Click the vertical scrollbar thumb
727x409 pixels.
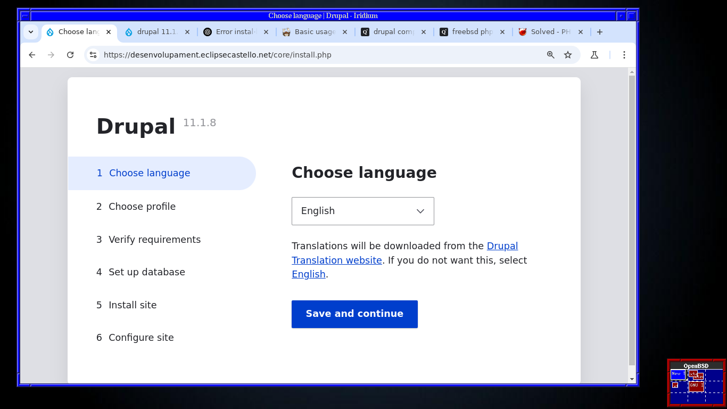point(632,220)
